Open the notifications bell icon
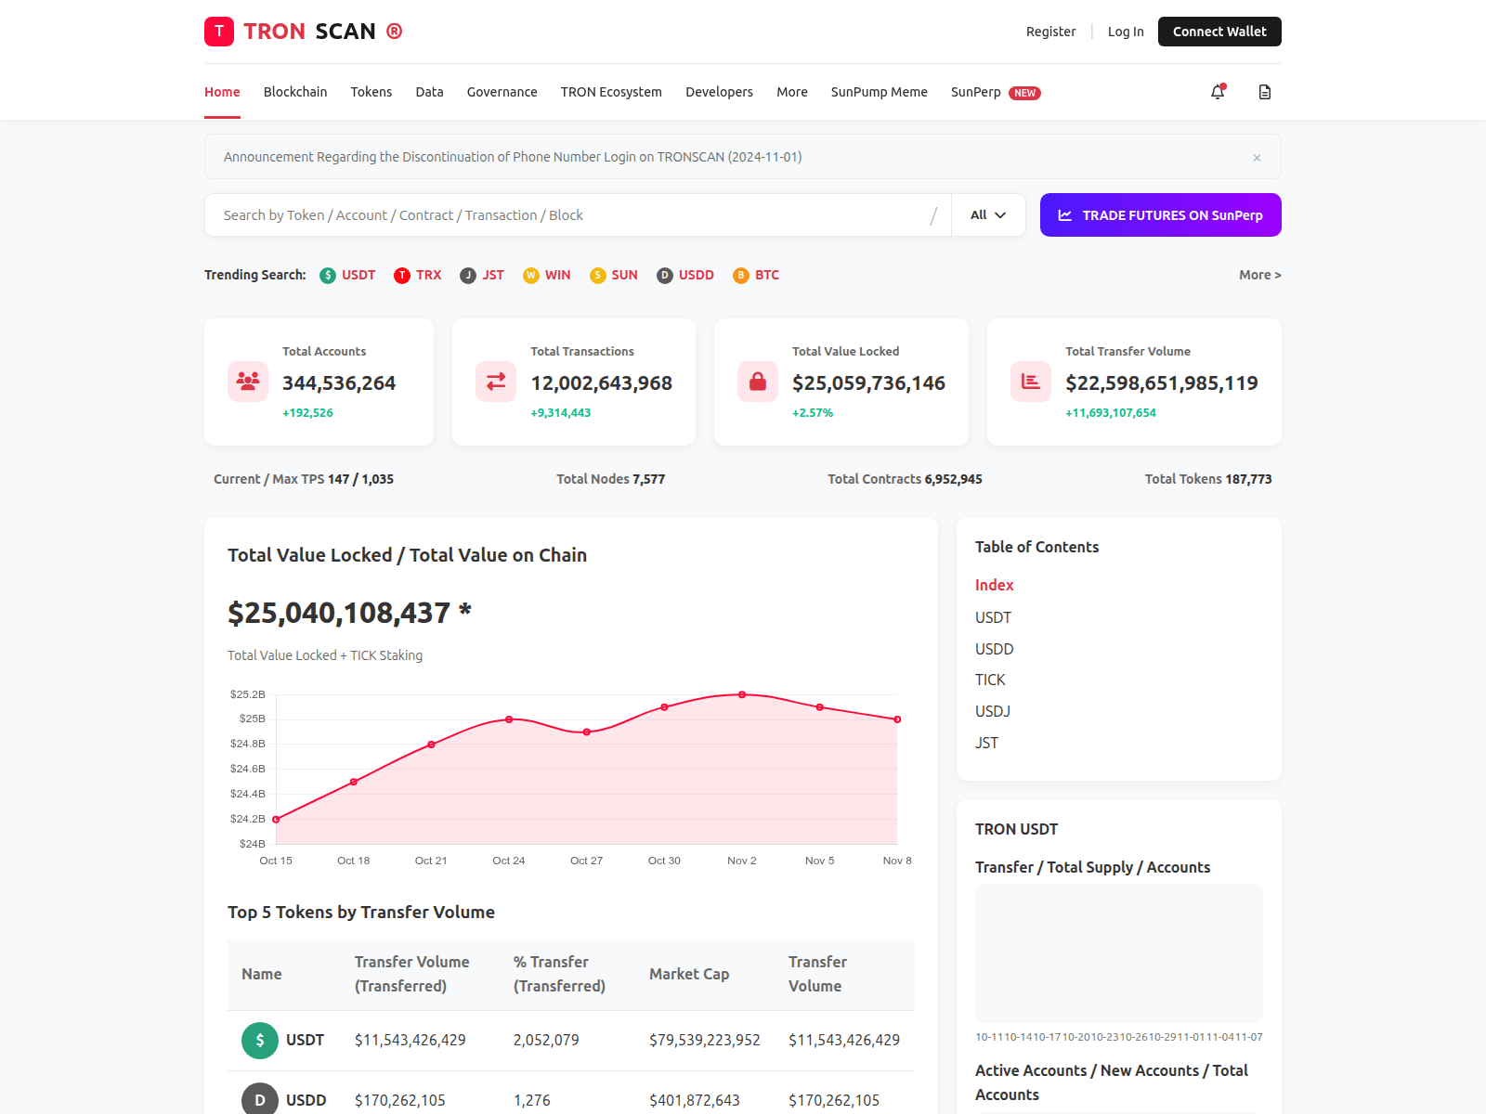This screenshot has width=1486, height=1114. 1218,92
